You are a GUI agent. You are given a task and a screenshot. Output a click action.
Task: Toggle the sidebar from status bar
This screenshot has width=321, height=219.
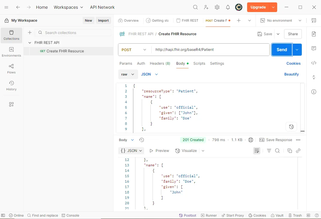pyautogui.click(x=3, y=215)
